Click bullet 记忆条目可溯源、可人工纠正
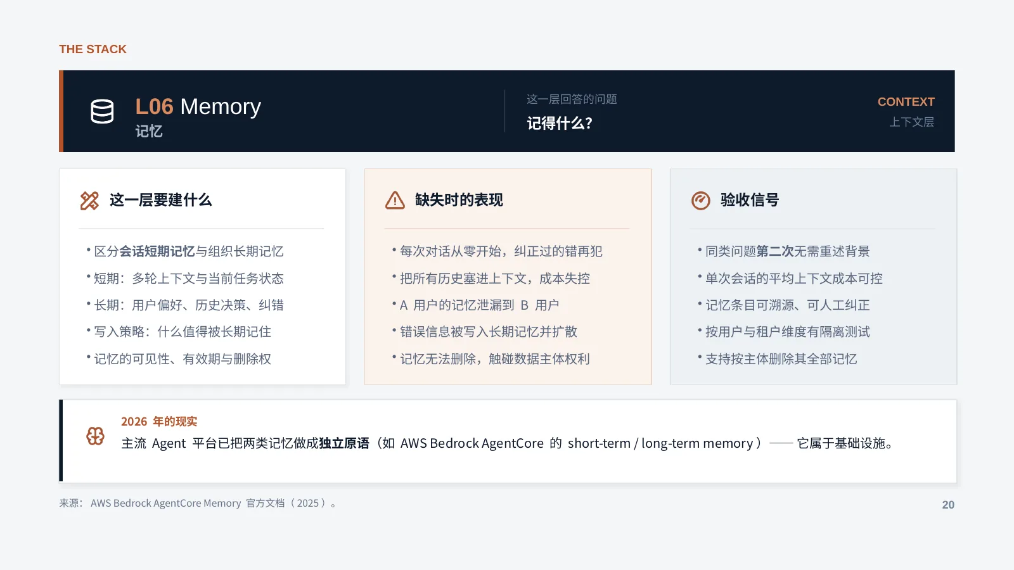 tap(783, 305)
